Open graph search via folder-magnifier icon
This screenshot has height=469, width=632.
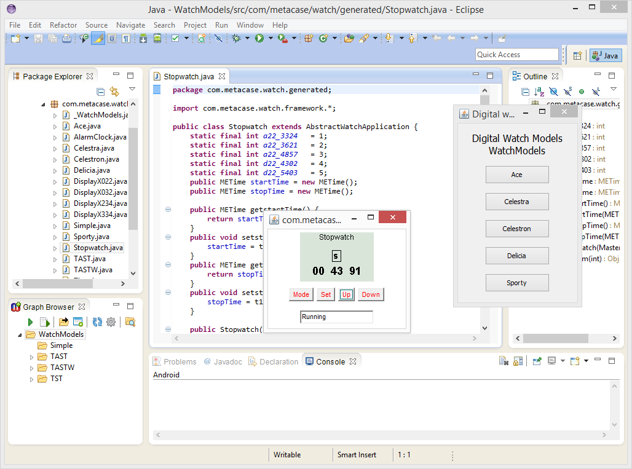130,321
